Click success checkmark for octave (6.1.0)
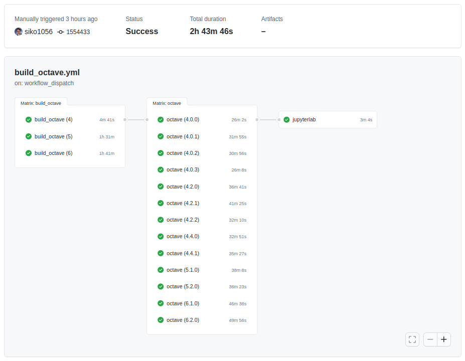This screenshot has height=361, width=465. pos(161,303)
